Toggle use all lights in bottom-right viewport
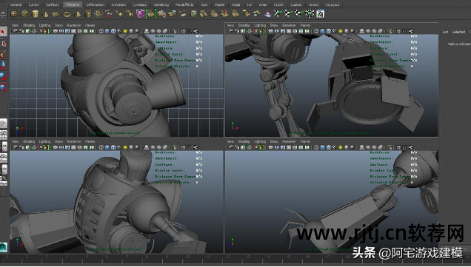The height and width of the screenshot is (267, 471). 341,147
